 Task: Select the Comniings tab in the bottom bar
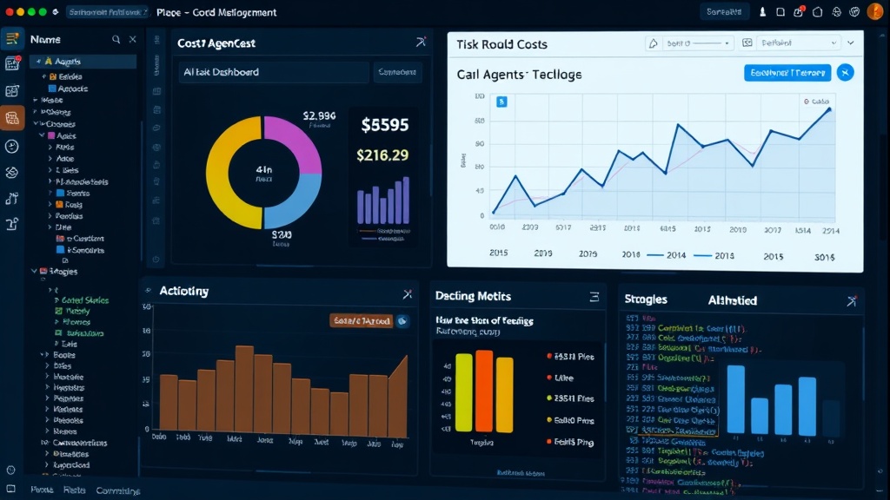(117, 490)
